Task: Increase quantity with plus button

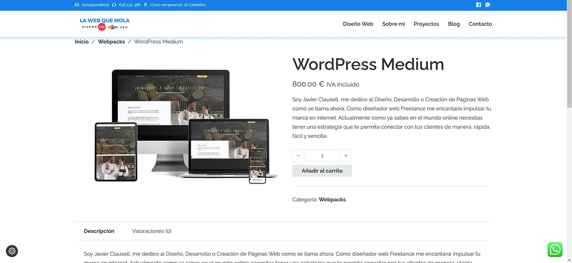Action: [x=346, y=156]
